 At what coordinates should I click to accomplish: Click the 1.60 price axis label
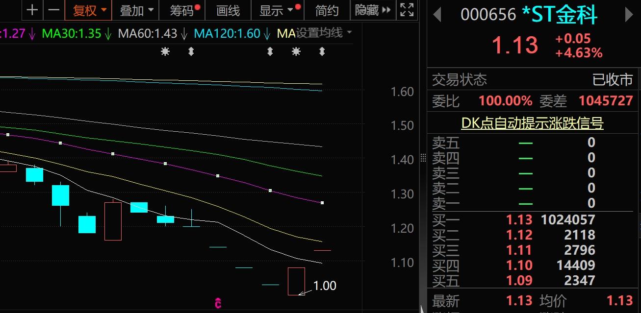coord(402,92)
